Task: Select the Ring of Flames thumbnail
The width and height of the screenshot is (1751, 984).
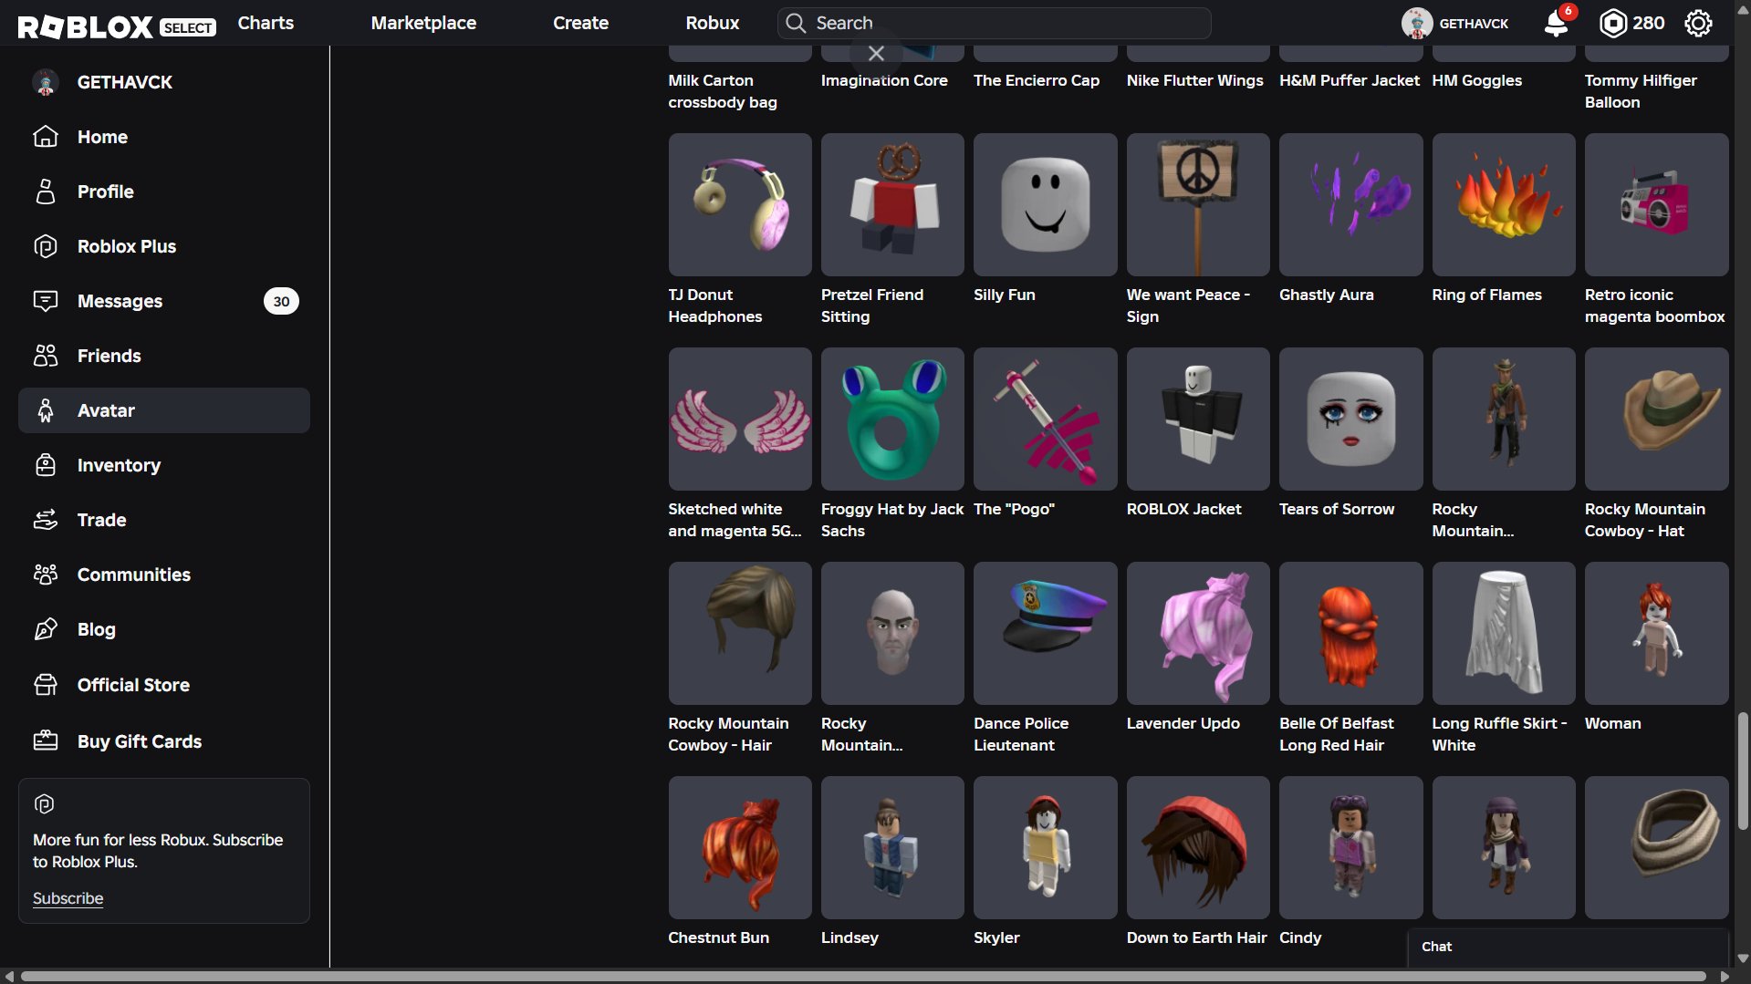Action: pos(1504,205)
